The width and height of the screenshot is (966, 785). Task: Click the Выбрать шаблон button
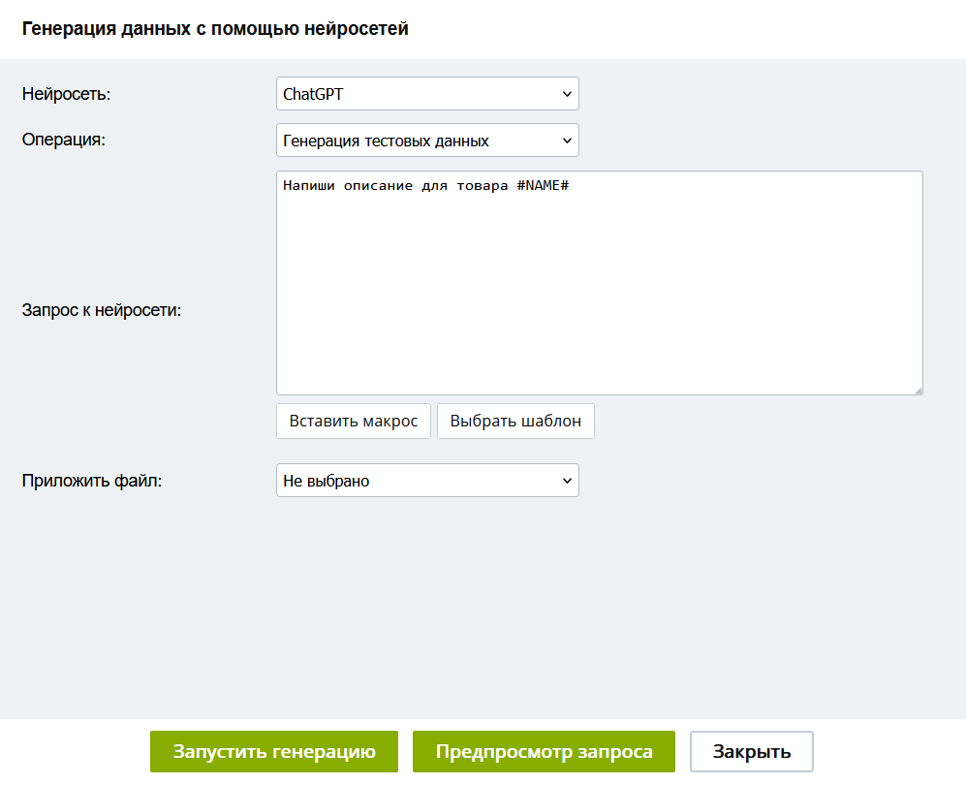515,422
